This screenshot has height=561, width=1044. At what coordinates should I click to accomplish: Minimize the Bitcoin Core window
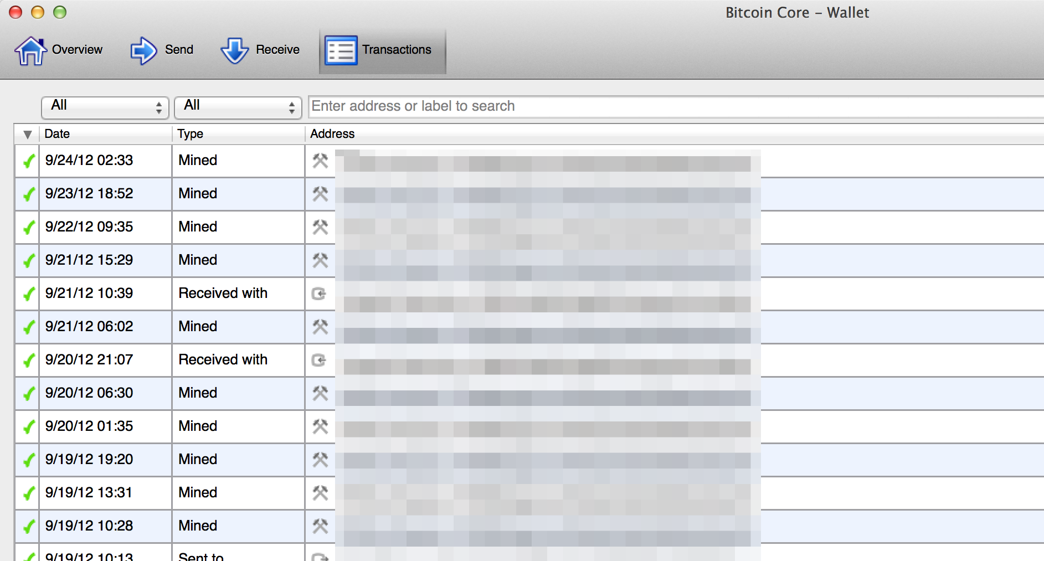click(x=38, y=12)
